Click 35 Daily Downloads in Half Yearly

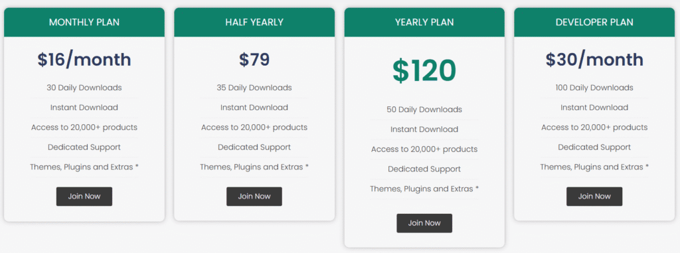pos(254,88)
